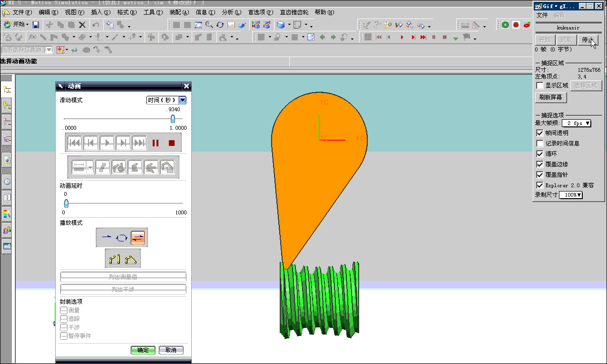Click the 动画延时 slider handle
The height and width of the screenshot is (364, 607).
point(66,203)
